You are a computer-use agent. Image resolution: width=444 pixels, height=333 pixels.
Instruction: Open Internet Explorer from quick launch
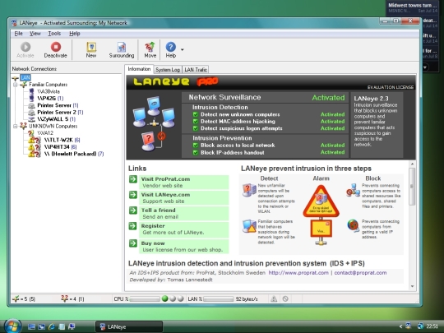pos(52,326)
